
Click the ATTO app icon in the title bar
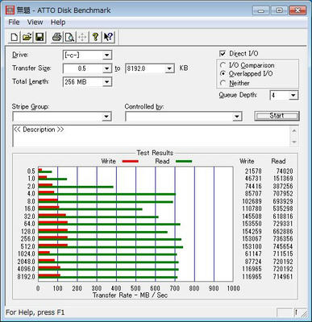(x=10, y=10)
